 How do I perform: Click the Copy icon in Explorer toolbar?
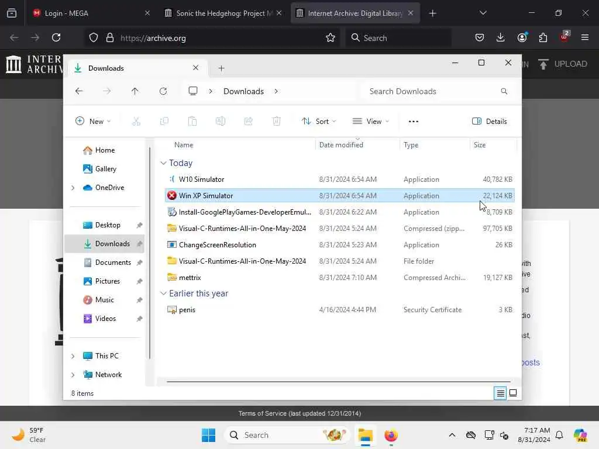point(164,122)
